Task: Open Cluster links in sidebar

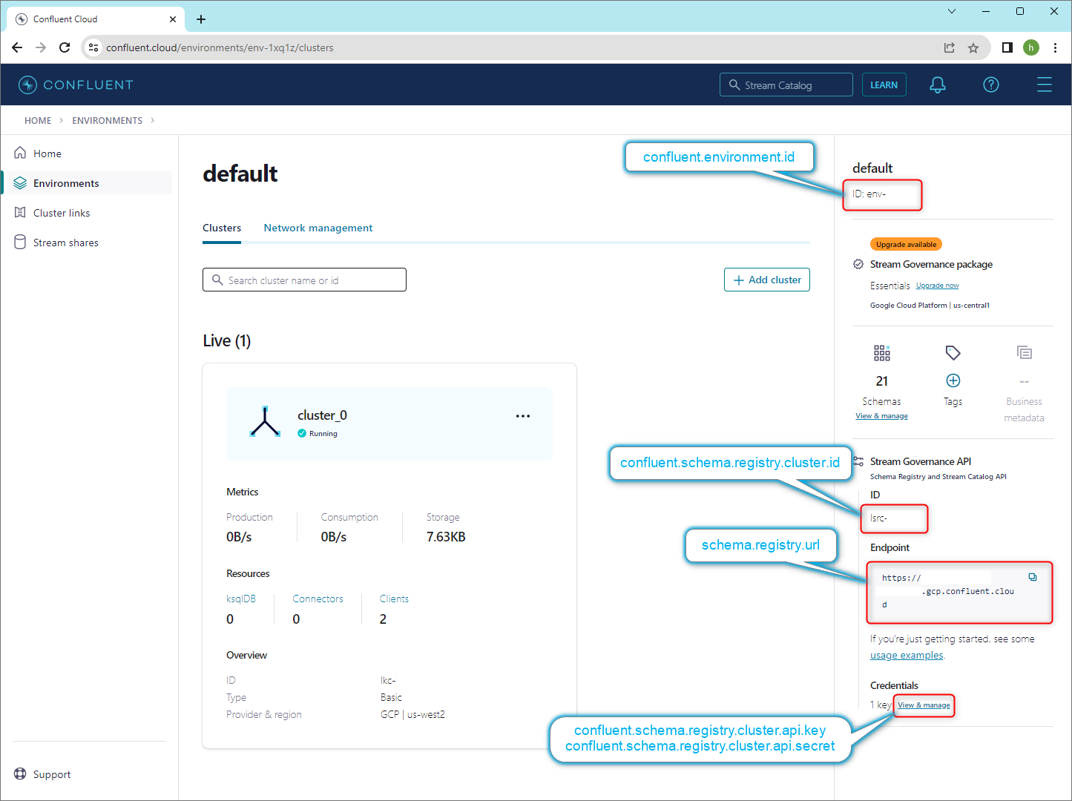Action: (62, 213)
